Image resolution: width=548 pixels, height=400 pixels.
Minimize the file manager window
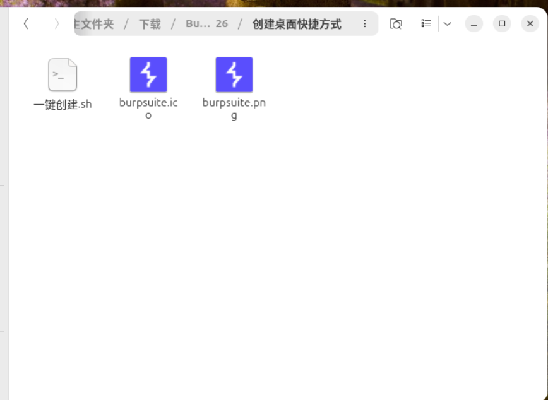[474, 24]
